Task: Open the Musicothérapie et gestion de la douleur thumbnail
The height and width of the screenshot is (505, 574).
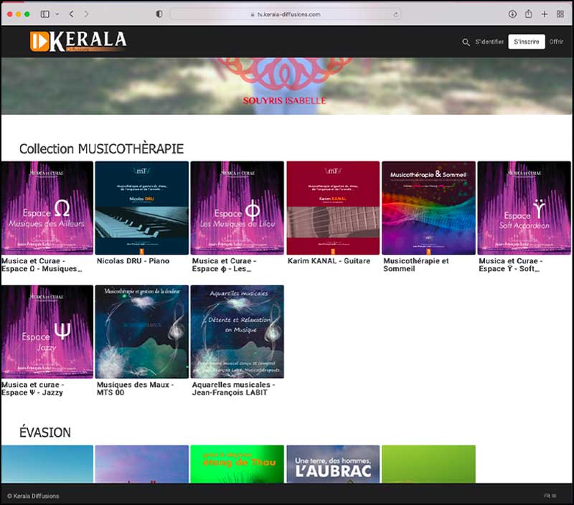Action: 141,331
